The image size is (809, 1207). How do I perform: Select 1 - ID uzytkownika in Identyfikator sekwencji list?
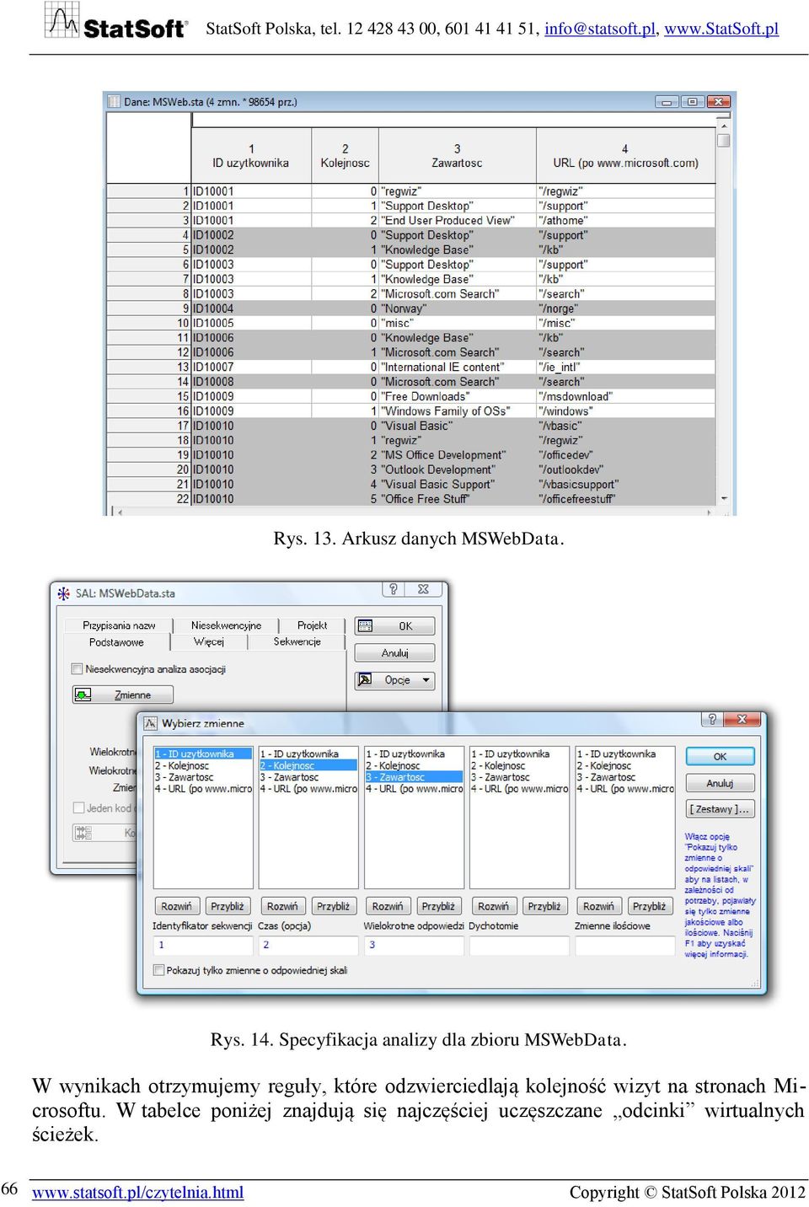point(203,754)
